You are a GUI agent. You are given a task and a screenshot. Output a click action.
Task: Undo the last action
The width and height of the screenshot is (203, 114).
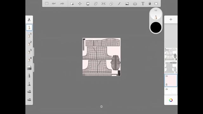[x=54, y=3]
